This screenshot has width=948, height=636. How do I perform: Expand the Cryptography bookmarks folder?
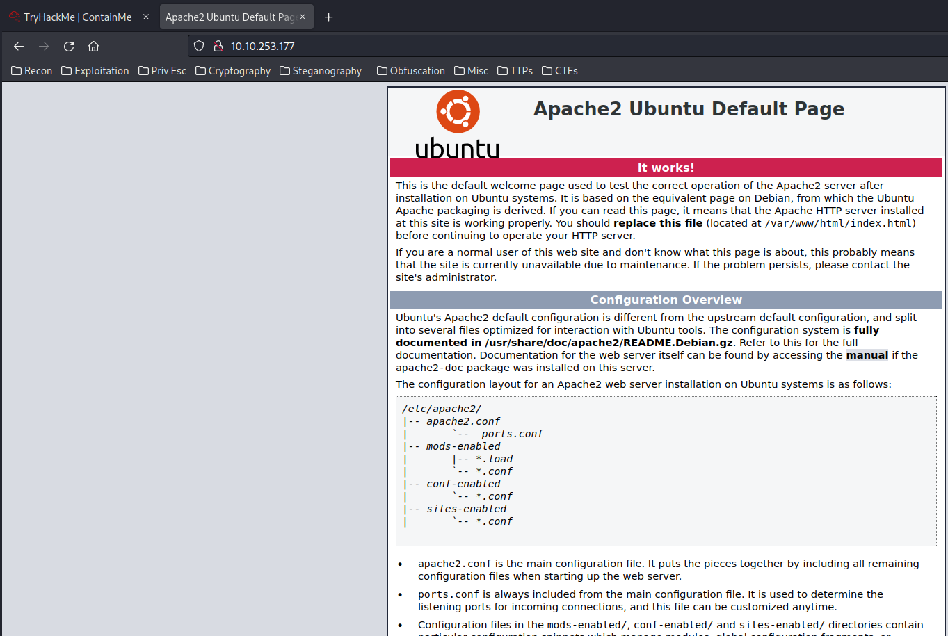[x=233, y=71]
